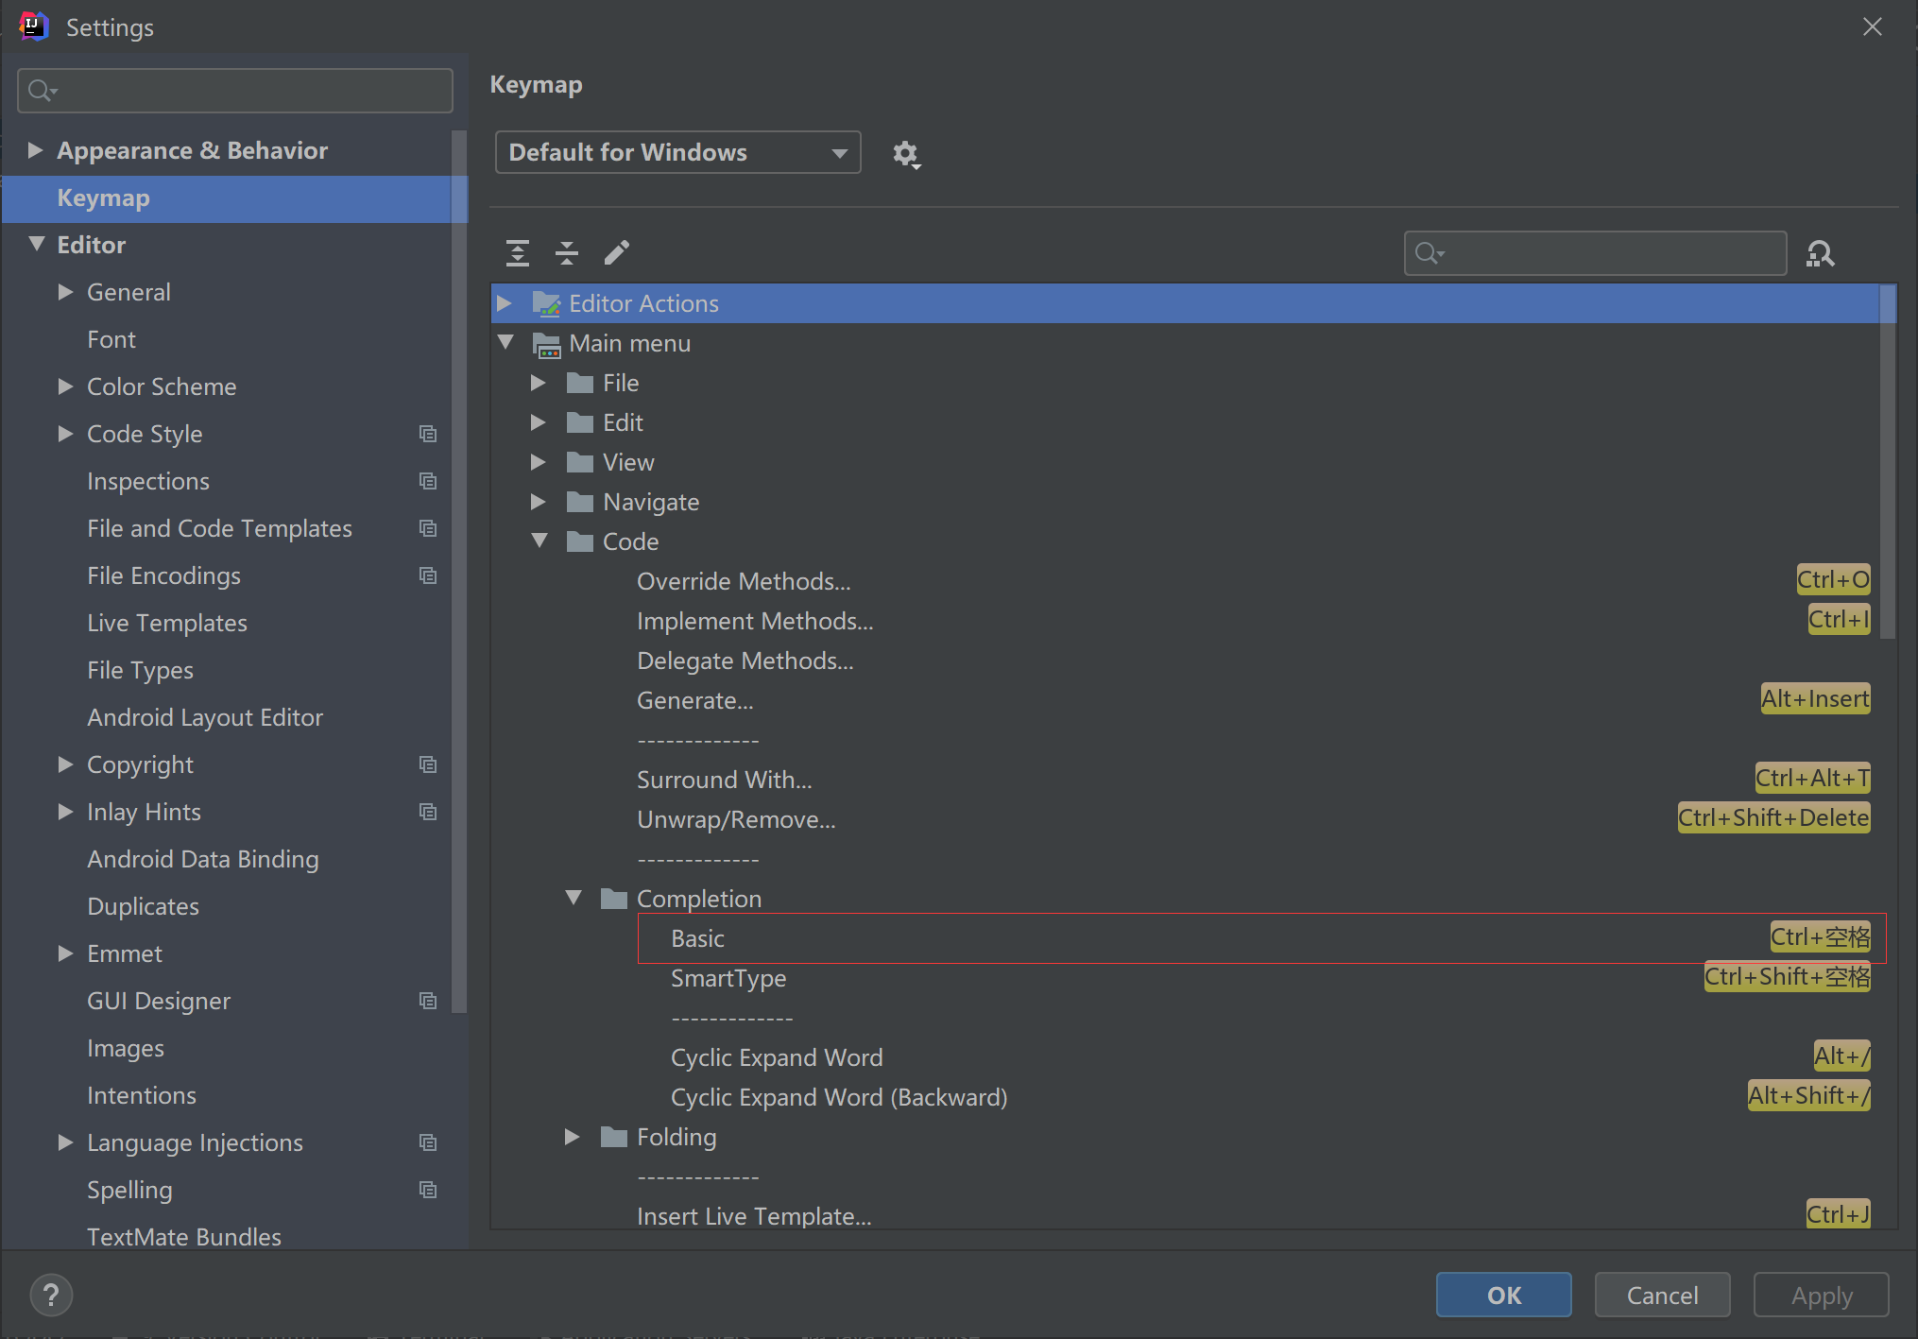This screenshot has width=1918, height=1339.
Task: Click Find Actions by Shortcut icon
Action: click(x=1820, y=253)
